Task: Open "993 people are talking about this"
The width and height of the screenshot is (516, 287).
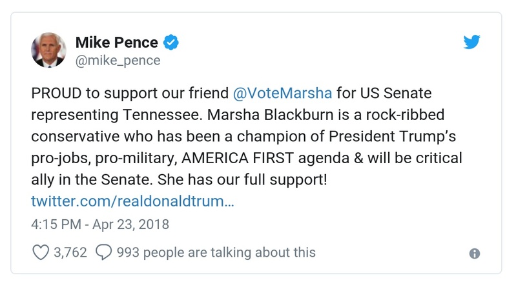Action: [x=216, y=252]
